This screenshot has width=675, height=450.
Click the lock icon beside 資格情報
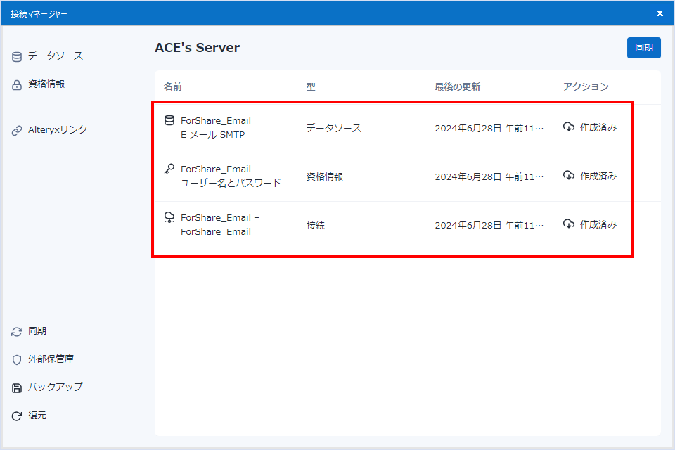pos(17,84)
